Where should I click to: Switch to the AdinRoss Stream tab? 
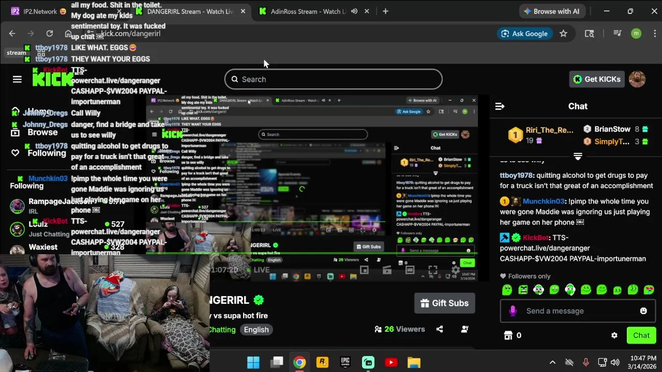click(309, 11)
